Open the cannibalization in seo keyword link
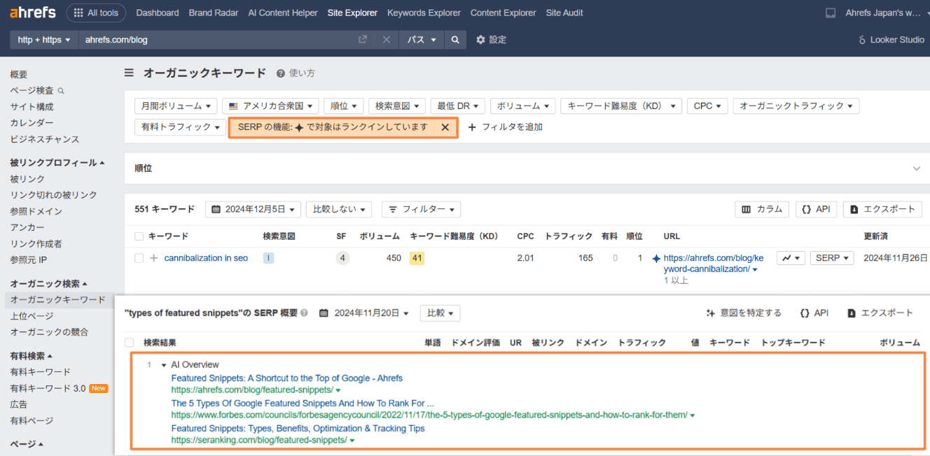This screenshot has width=930, height=456. pos(207,257)
